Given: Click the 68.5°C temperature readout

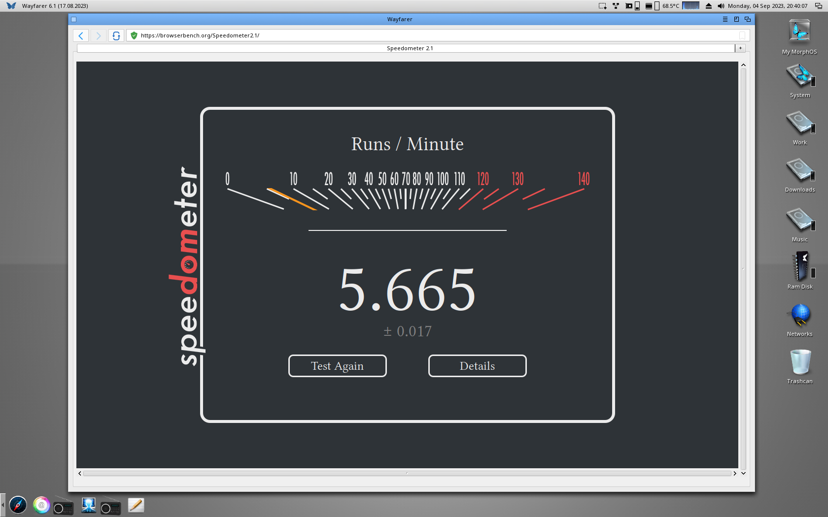Looking at the screenshot, I should [671, 6].
